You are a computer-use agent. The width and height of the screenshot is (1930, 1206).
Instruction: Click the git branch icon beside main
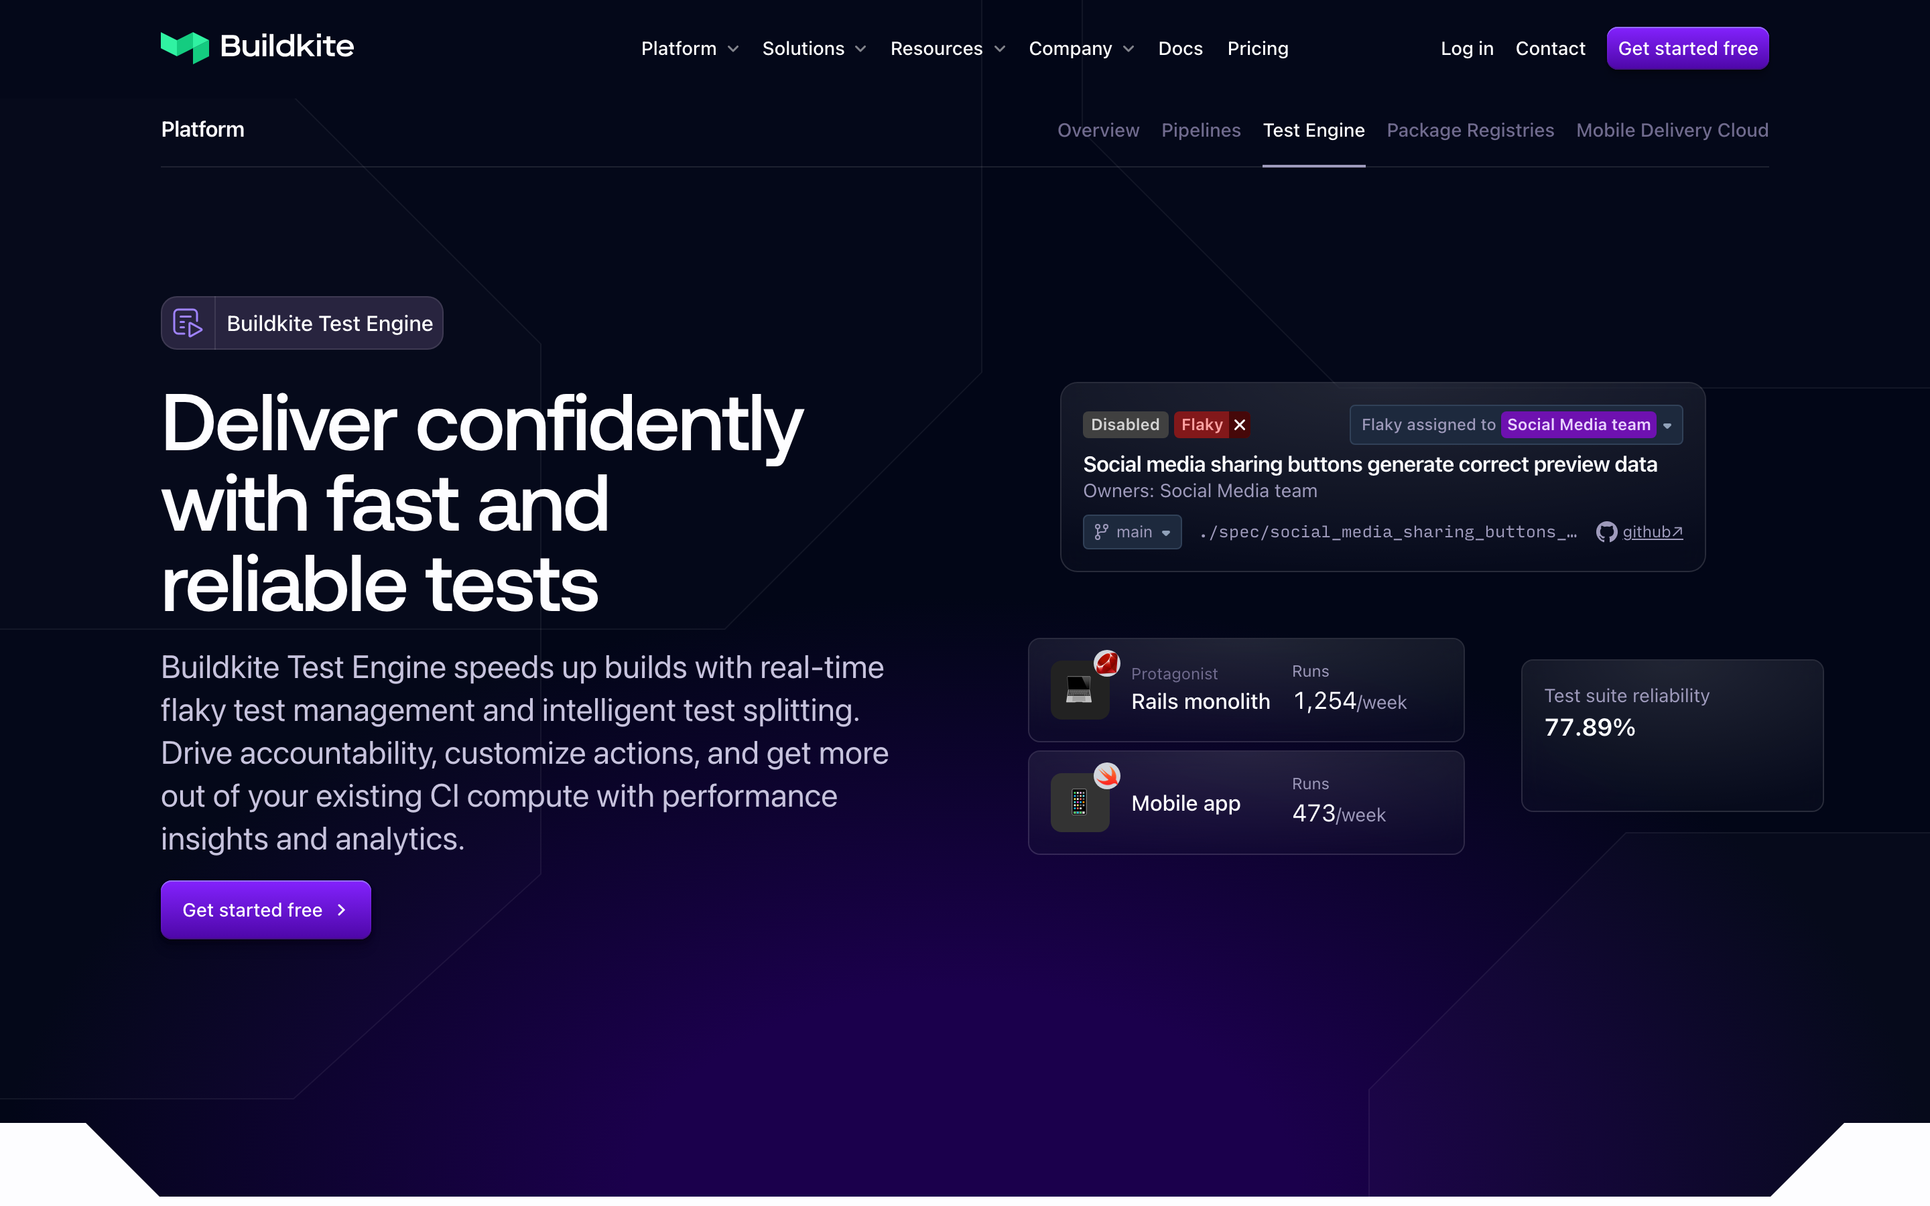(x=1102, y=532)
